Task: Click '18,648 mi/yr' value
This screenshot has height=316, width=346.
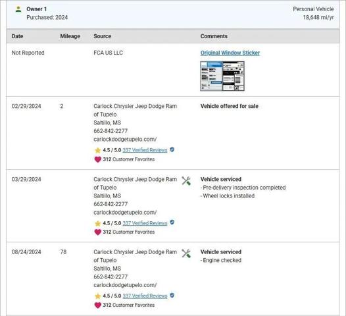Action: (318, 17)
